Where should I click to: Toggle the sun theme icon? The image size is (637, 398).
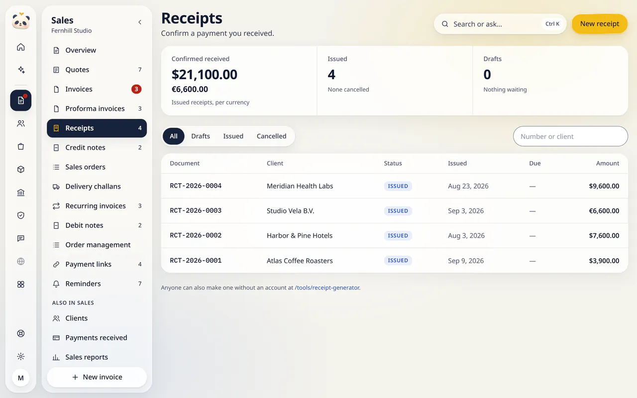click(x=21, y=356)
